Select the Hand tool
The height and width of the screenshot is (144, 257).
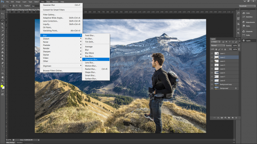click(x=2, y=77)
